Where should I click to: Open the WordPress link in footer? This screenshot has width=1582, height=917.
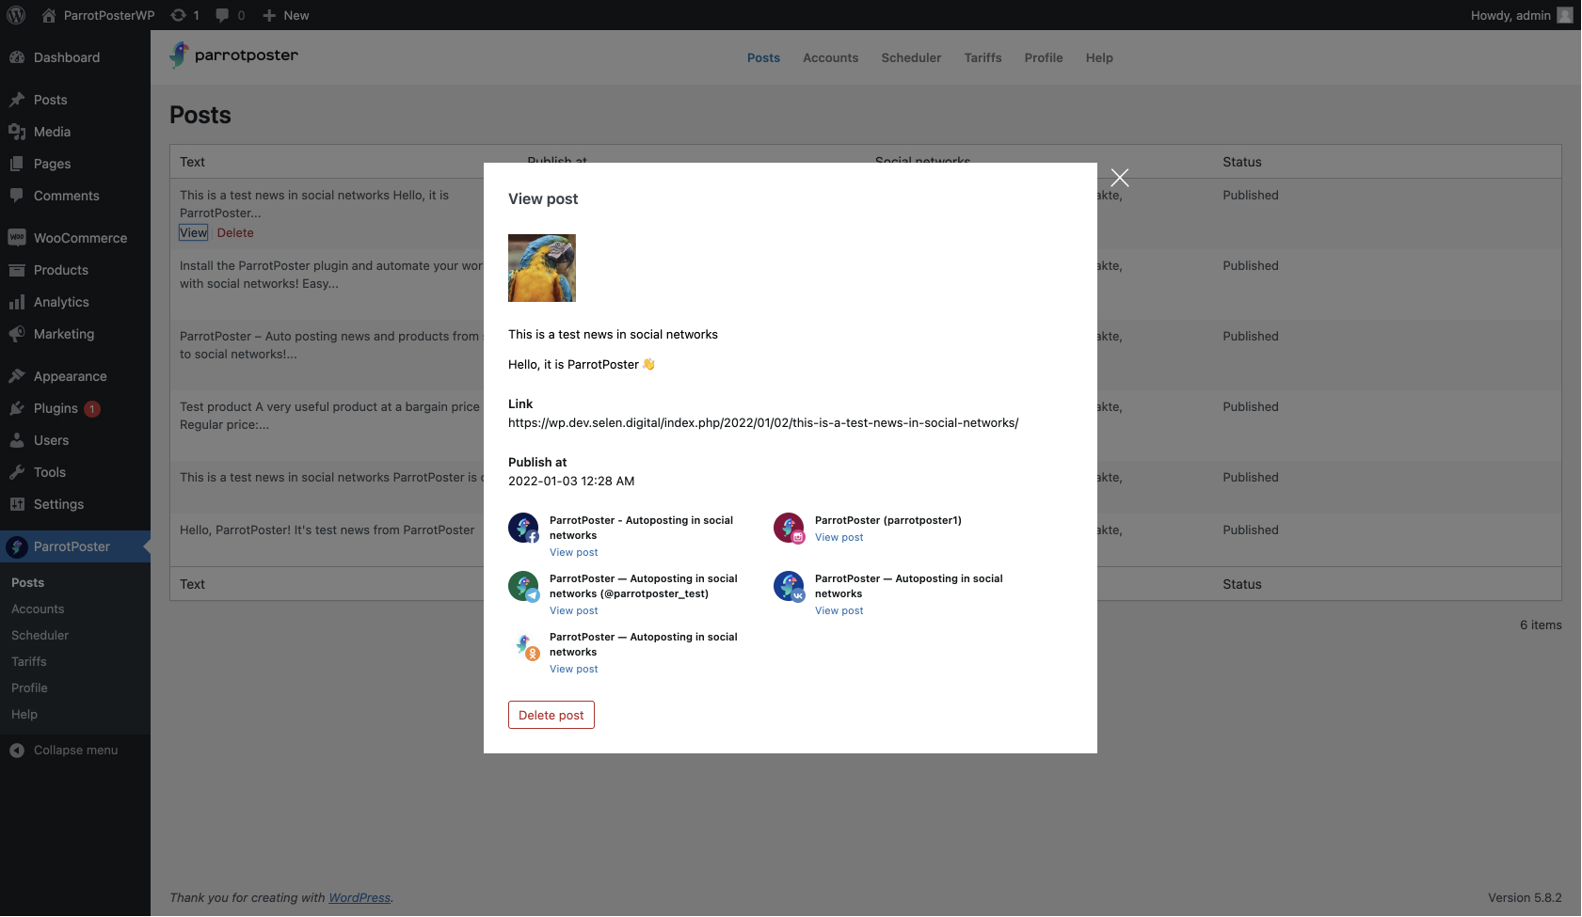pos(360,898)
